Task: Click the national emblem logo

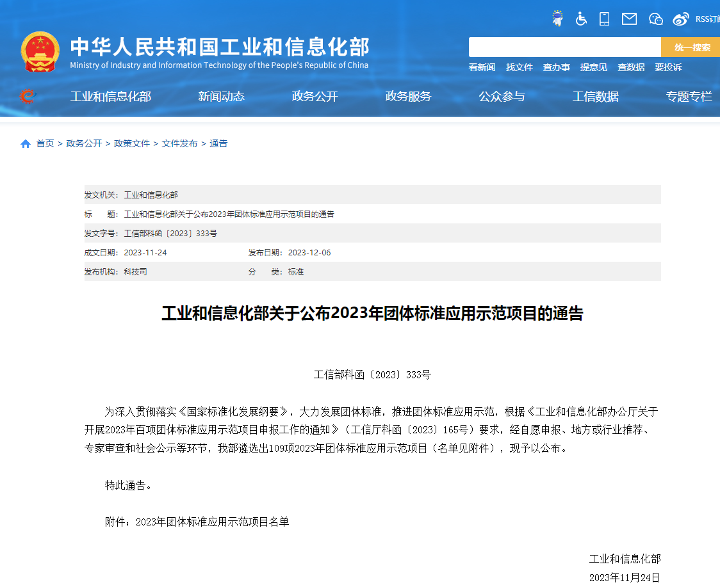Action: coord(40,52)
